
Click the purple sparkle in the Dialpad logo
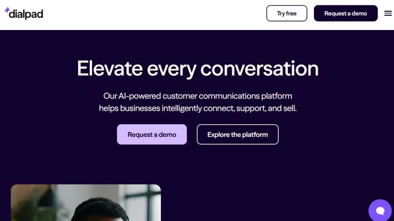7,11
